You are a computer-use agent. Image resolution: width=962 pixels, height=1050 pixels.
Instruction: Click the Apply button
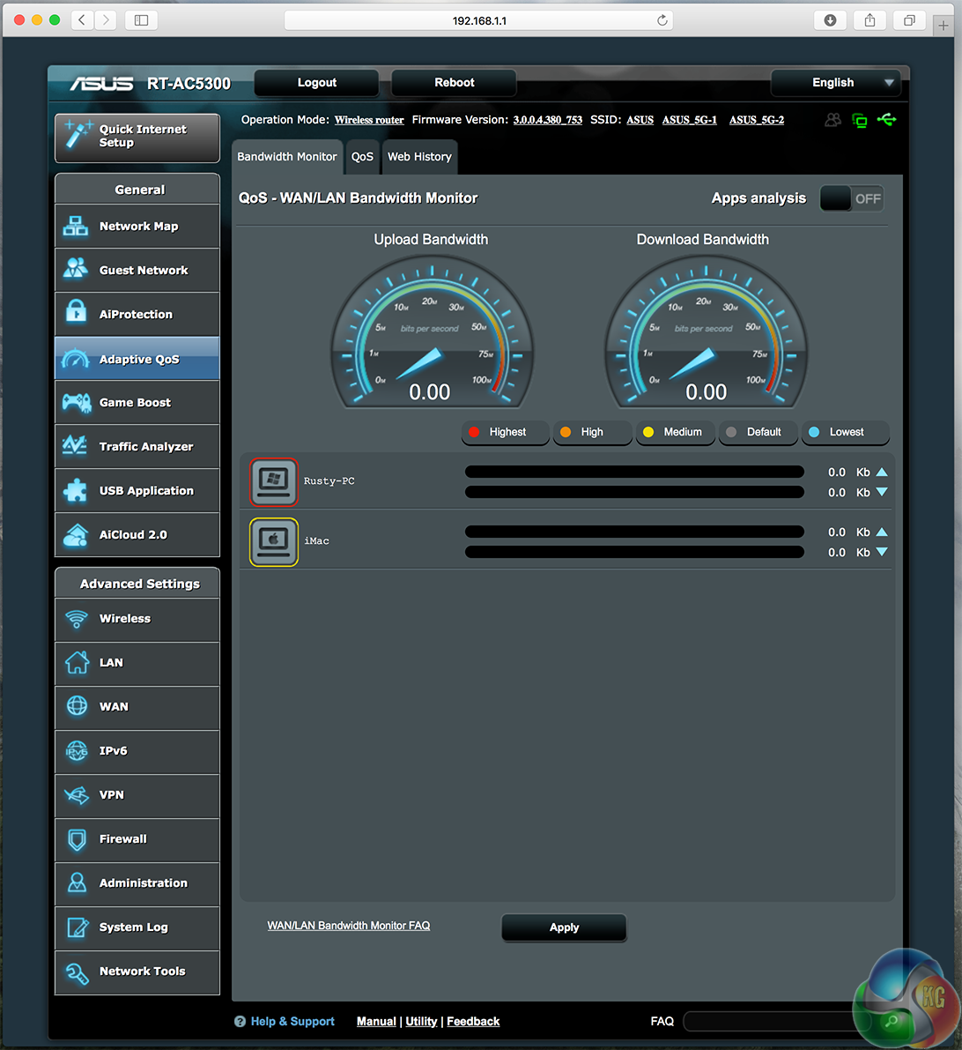click(x=564, y=927)
